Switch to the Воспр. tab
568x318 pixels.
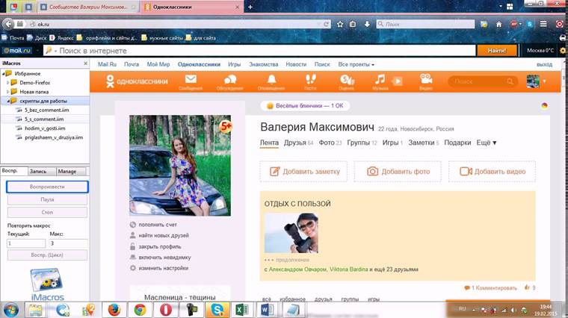(x=13, y=171)
